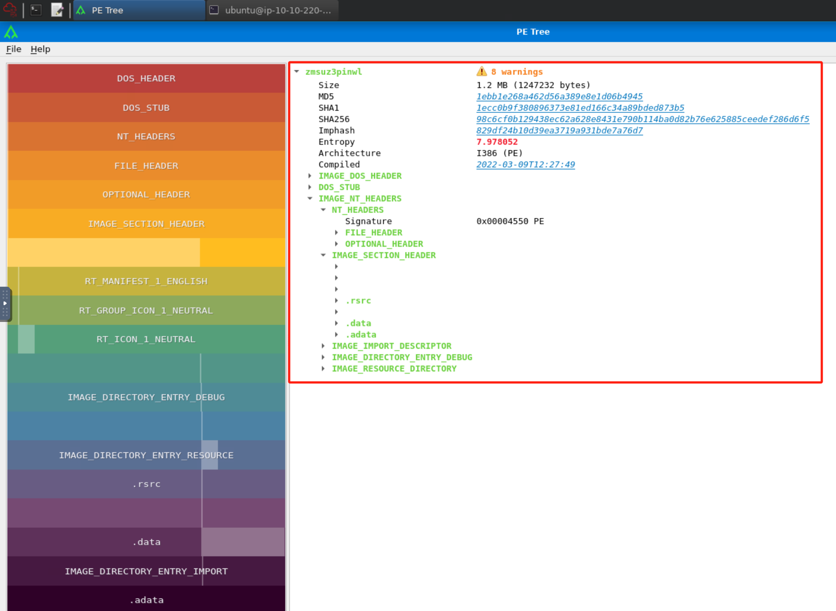Select the Size value 1.2 MB

click(533, 85)
